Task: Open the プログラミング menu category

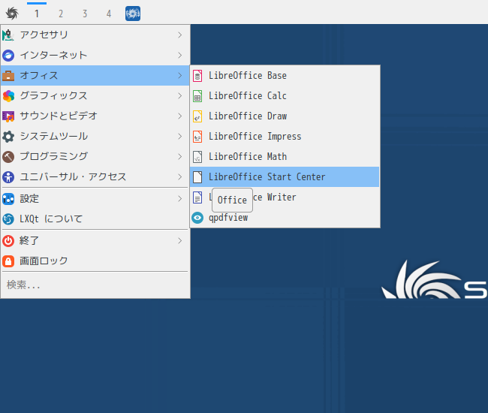Action: pos(95,156)
